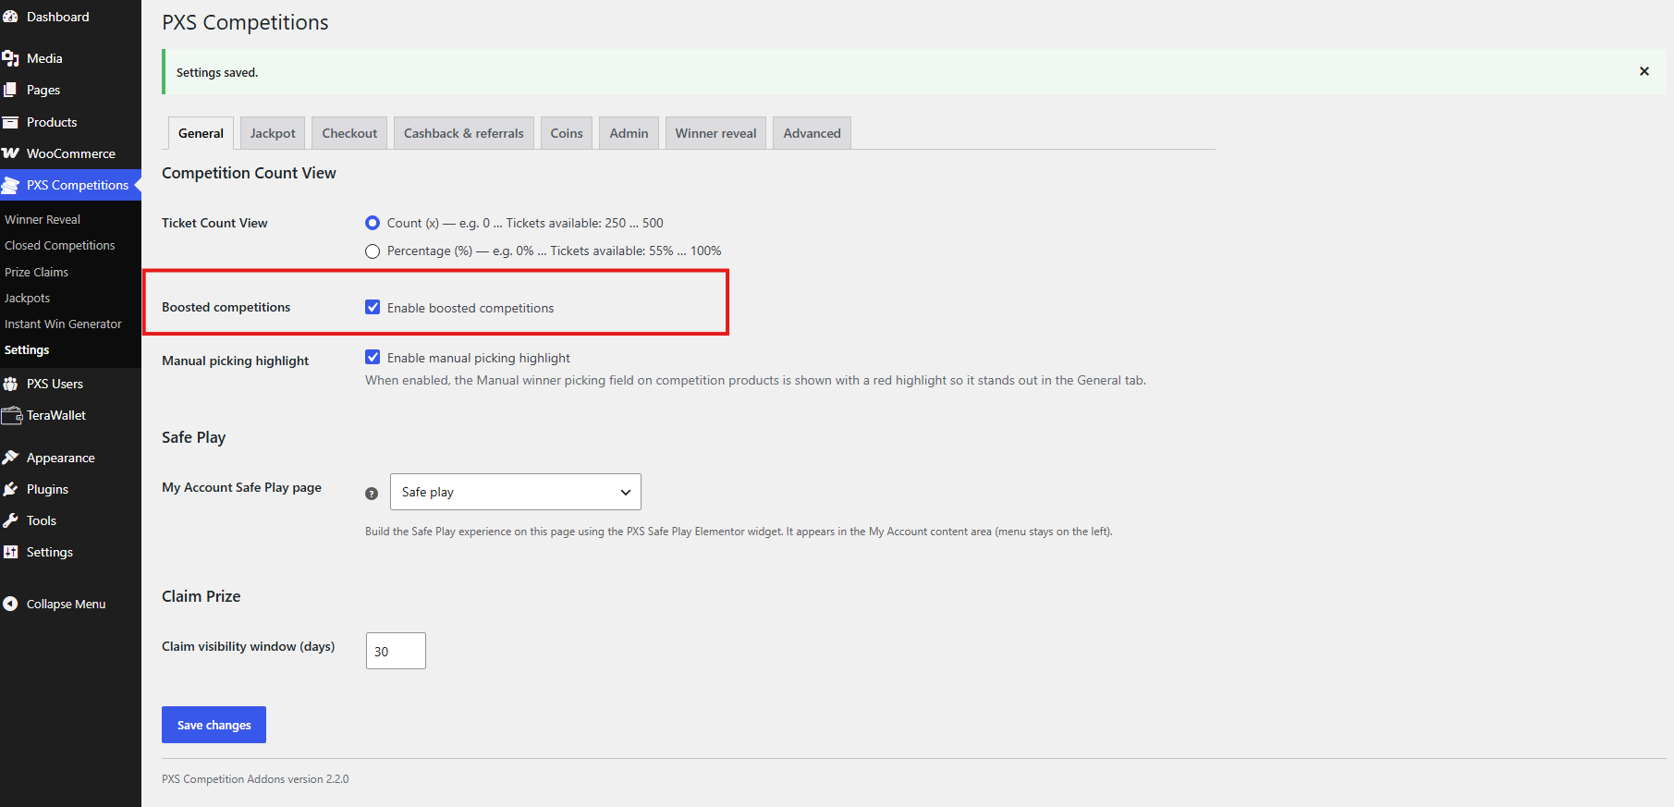This screenshot has height=807, width=1674.
Task: Open the Coins tab
Action: [567, 133]
